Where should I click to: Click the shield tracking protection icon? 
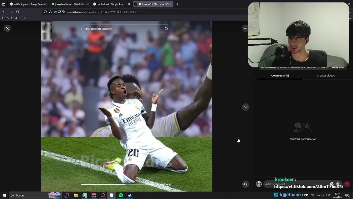click(46, 12)
